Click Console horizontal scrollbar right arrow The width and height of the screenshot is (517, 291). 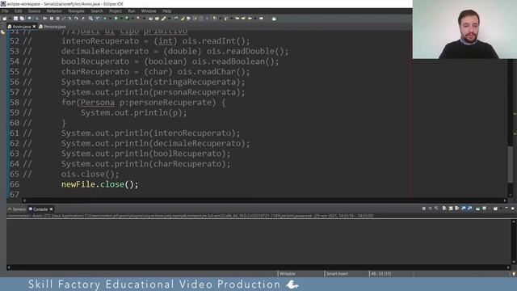(x=508, y=268)
